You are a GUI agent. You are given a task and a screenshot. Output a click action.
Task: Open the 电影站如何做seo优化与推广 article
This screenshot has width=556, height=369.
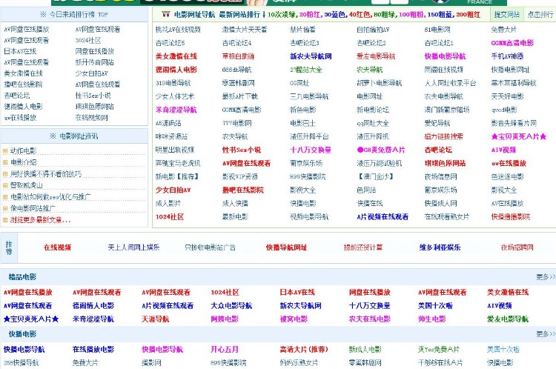coord(50,197)
